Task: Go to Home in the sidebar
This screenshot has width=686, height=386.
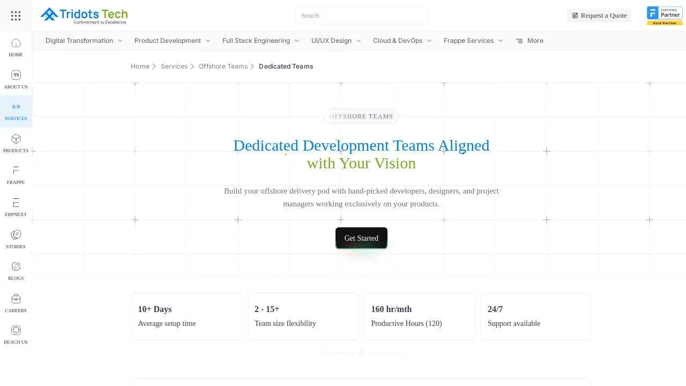Action: (16, 48)
